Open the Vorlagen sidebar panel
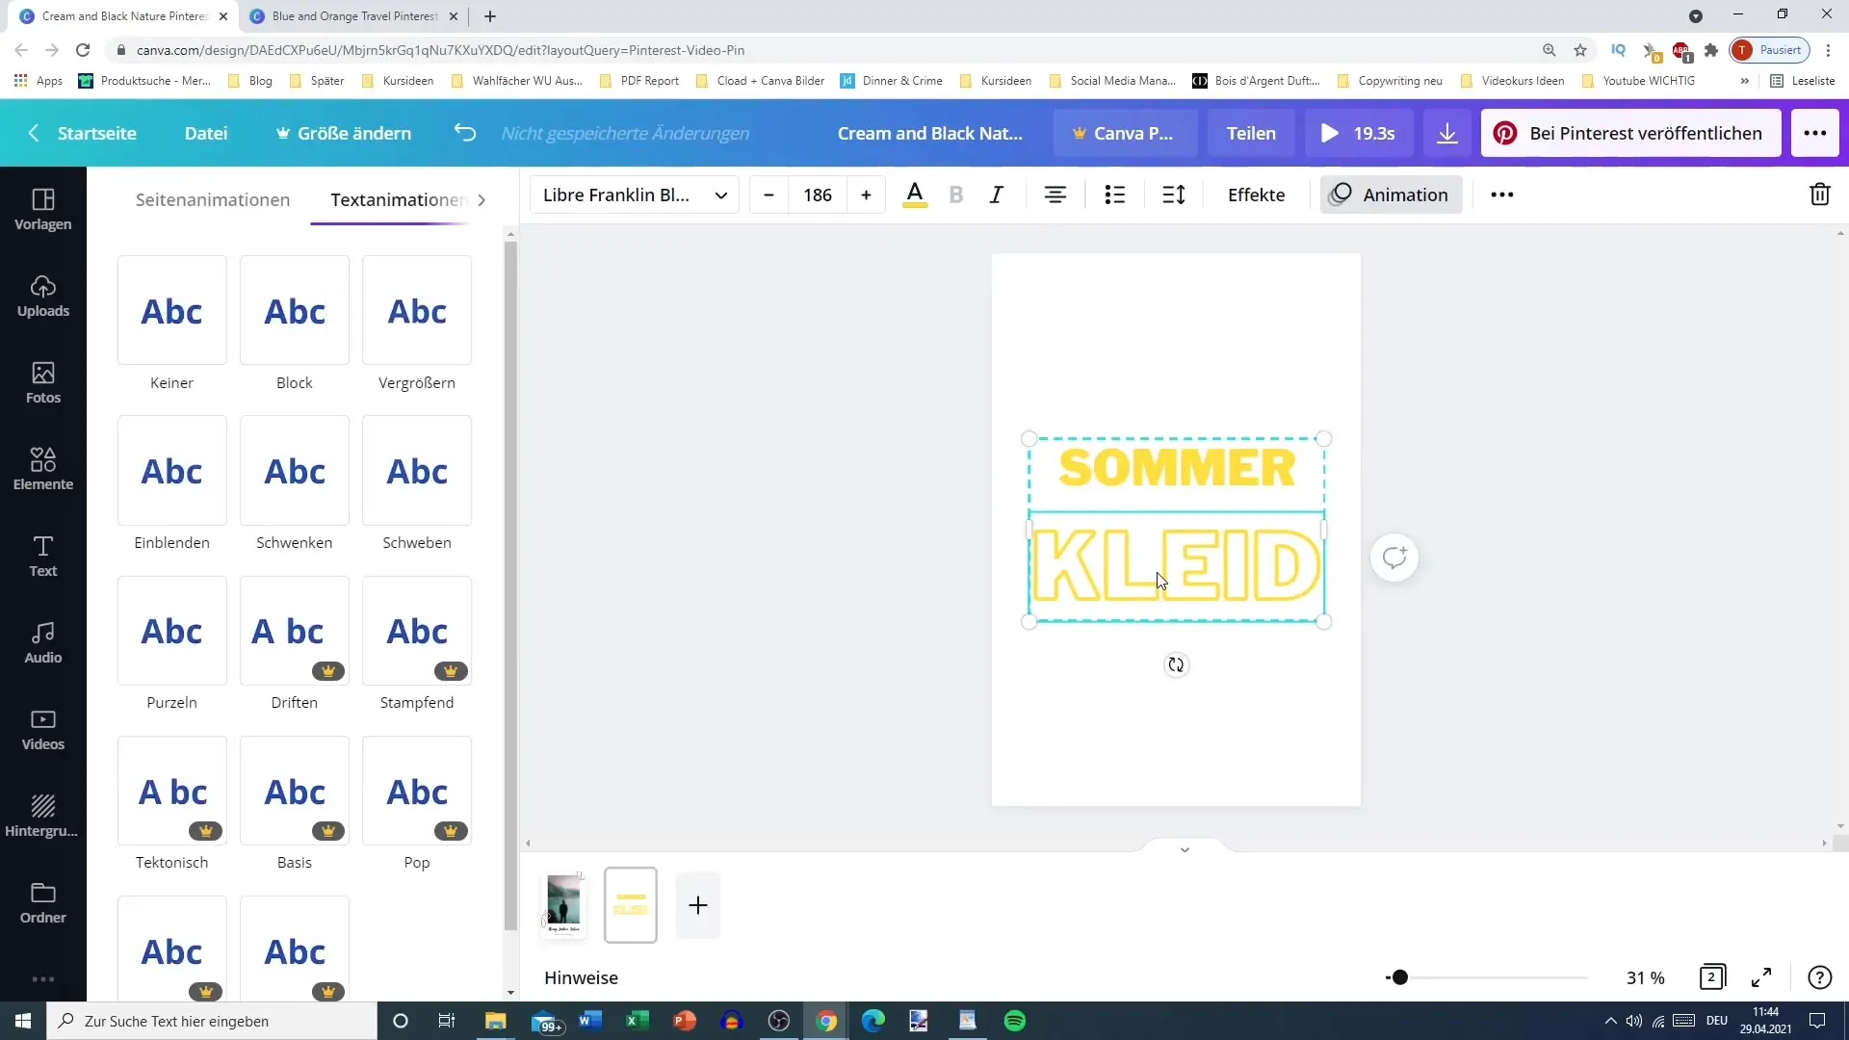This screenshot has height=1040, width=1849. point(43,210)
